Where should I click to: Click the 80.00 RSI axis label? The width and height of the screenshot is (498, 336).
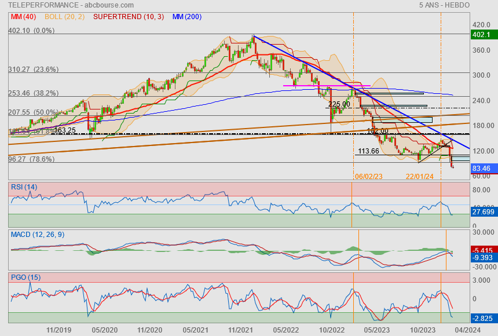[481, 190]
